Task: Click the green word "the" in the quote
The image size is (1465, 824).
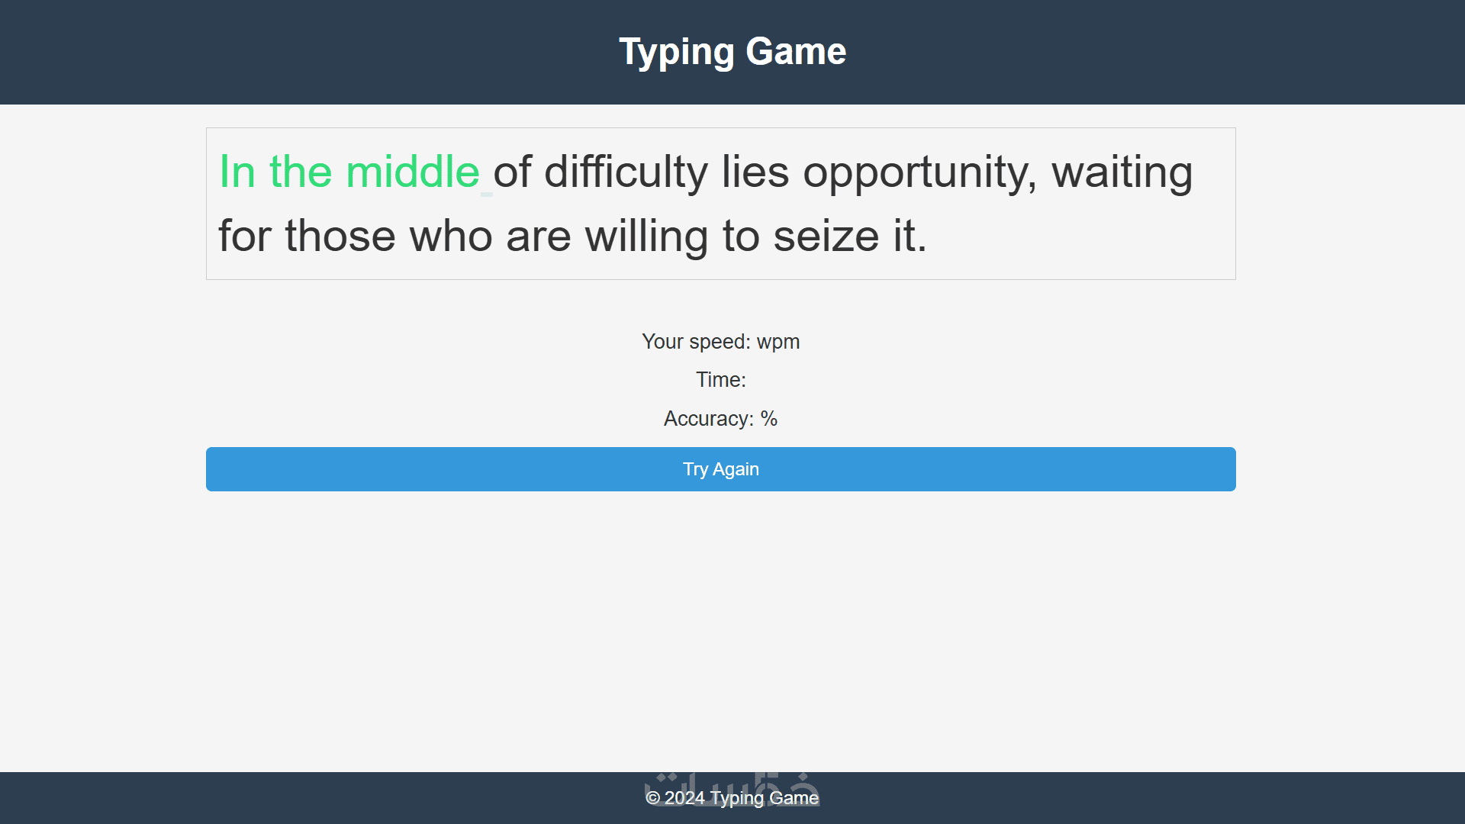Action: click(301, 172)
